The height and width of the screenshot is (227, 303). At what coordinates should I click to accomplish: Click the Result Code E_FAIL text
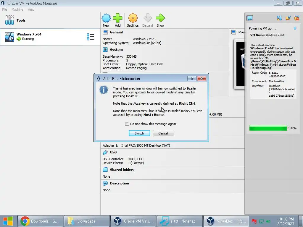point(273,73)
